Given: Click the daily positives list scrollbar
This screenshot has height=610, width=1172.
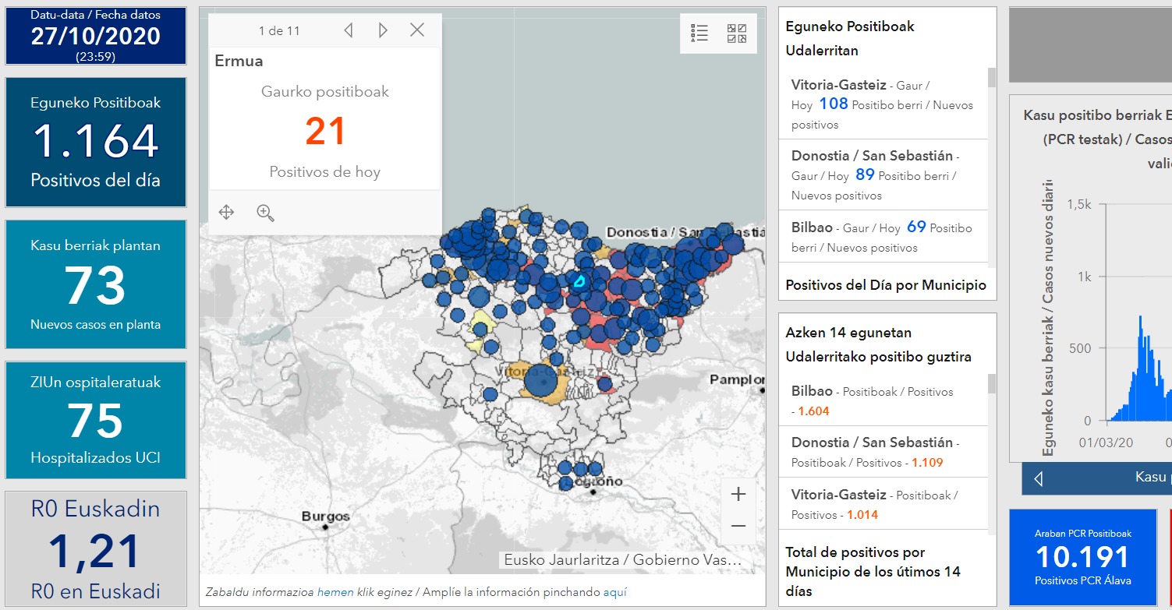Looking at the screenshot, I should point(992,78).
